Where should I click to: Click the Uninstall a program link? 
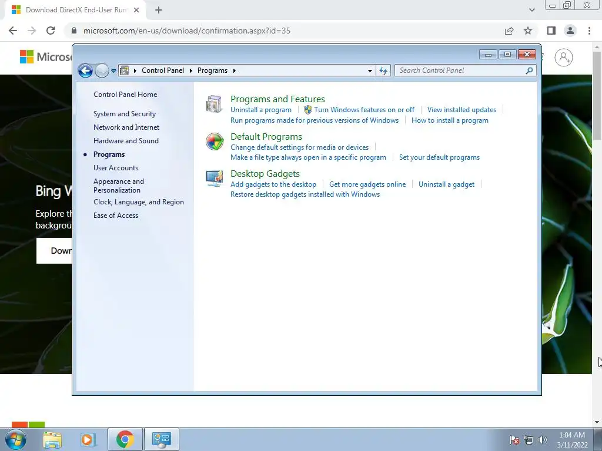point(260,110)
